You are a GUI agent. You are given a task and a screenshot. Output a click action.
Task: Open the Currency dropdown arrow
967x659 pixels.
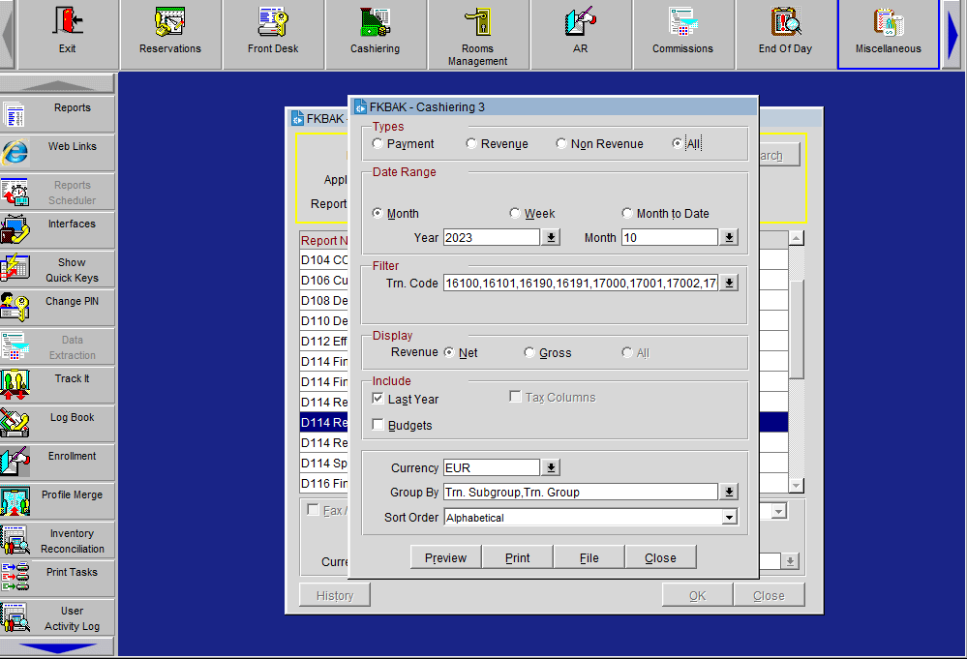(551, 467)
